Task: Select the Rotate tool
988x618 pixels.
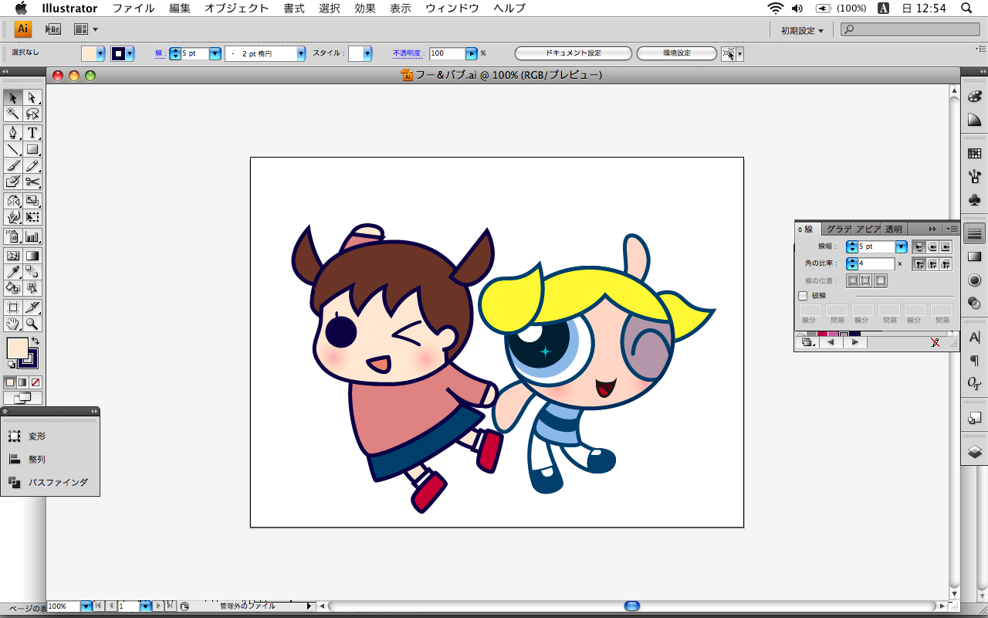Action: pos(13,201)
